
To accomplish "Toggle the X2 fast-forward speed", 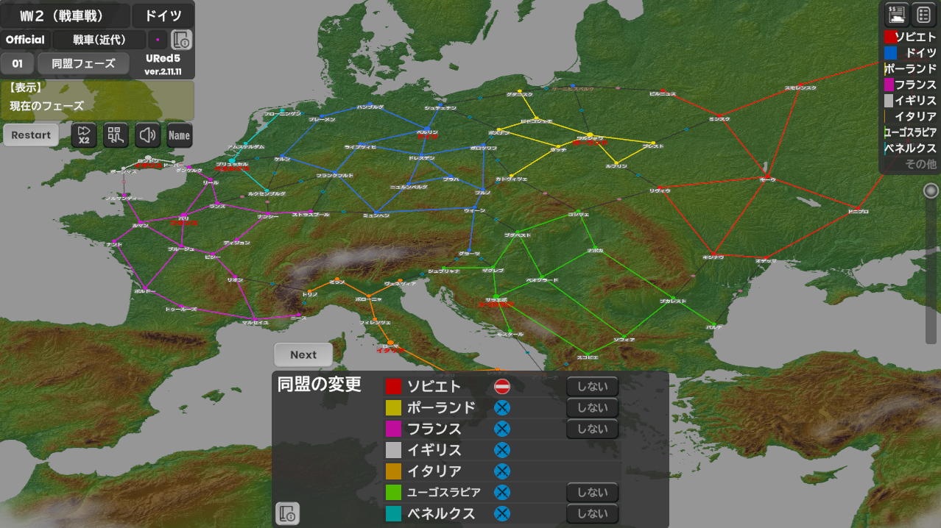I will pos(83,135).
